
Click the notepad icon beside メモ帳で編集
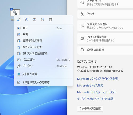[x=19, y=74]
